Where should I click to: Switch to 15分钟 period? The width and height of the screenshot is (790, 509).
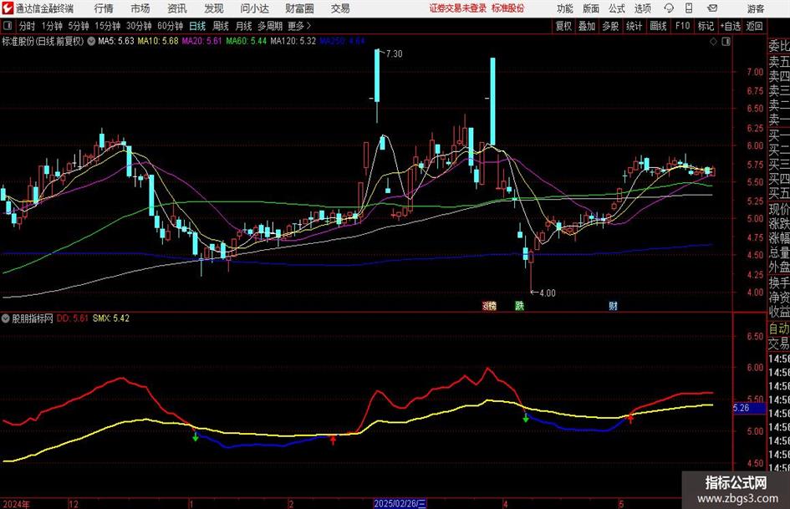[x=108, y=26]
